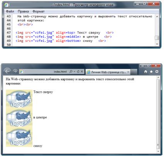Click line number 43 in the gutter
The height and width of the screenshot is (157, 164).
click(x=8, y=16)
